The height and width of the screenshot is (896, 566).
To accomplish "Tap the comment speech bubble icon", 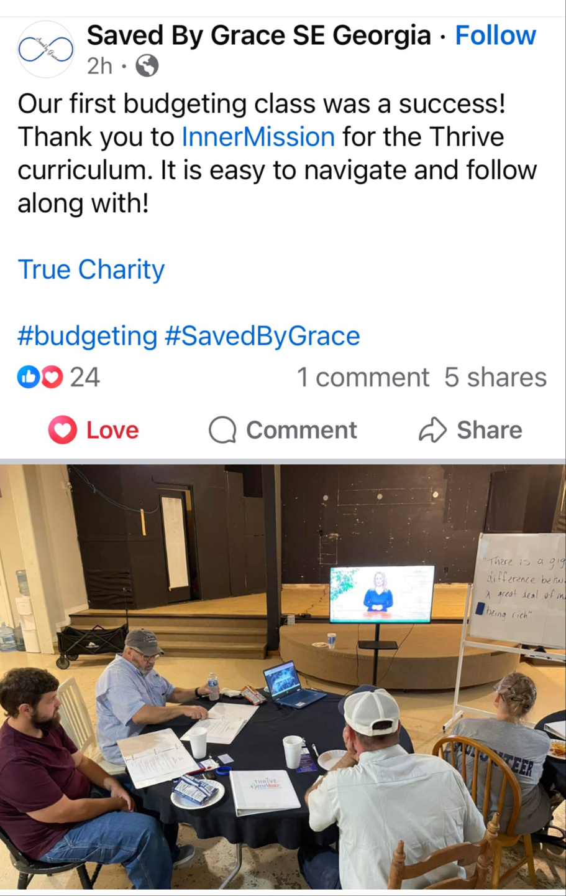I will pos(222,430).
